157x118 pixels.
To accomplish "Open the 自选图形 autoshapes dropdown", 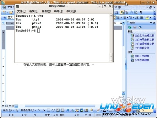I will coord(29,110).
